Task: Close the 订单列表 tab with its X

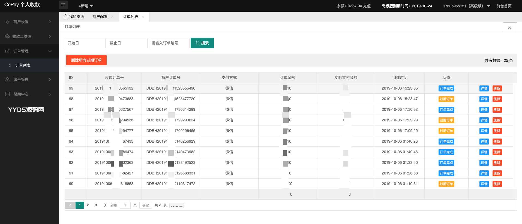Action: [x=143, y=17]
